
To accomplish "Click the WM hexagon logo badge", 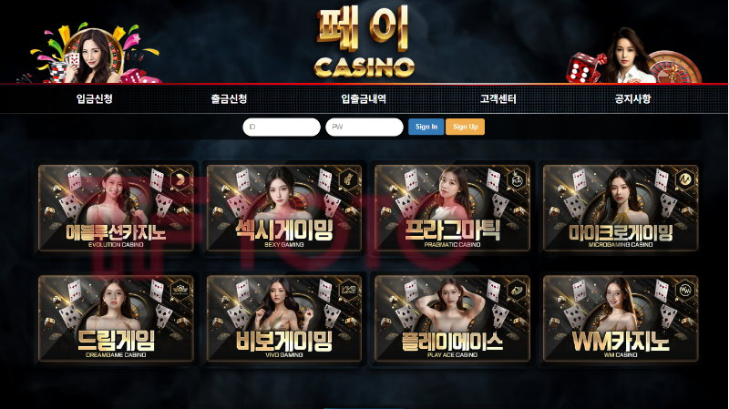I will click(684, 290).
